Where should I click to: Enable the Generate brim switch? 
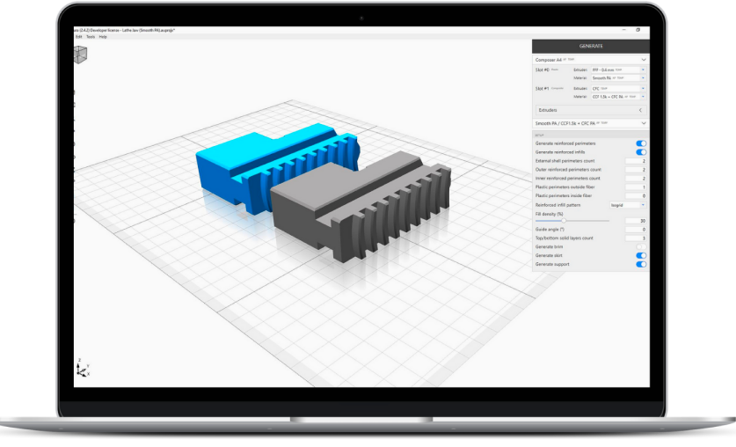coord(641,246)
